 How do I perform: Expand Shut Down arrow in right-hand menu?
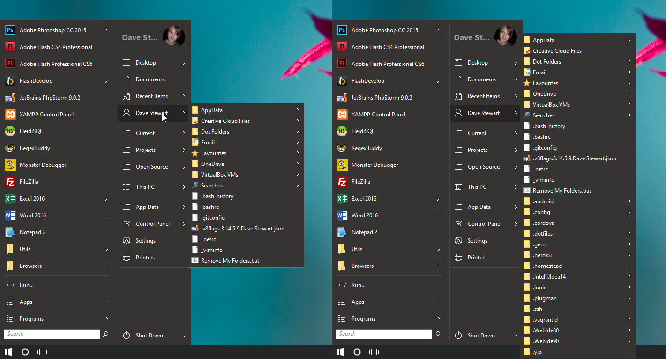[x=516, y=336]
